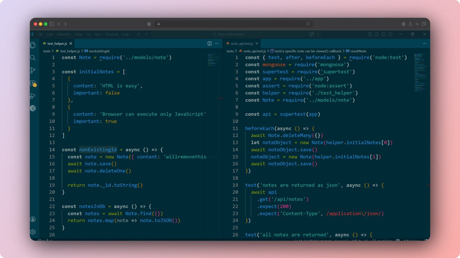Show browser tab overview icon
Screen dimensions: 460x258
[424, 24]
